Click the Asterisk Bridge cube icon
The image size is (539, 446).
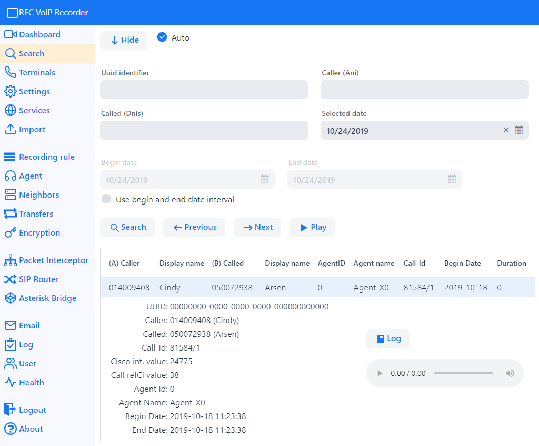point(11,298)
